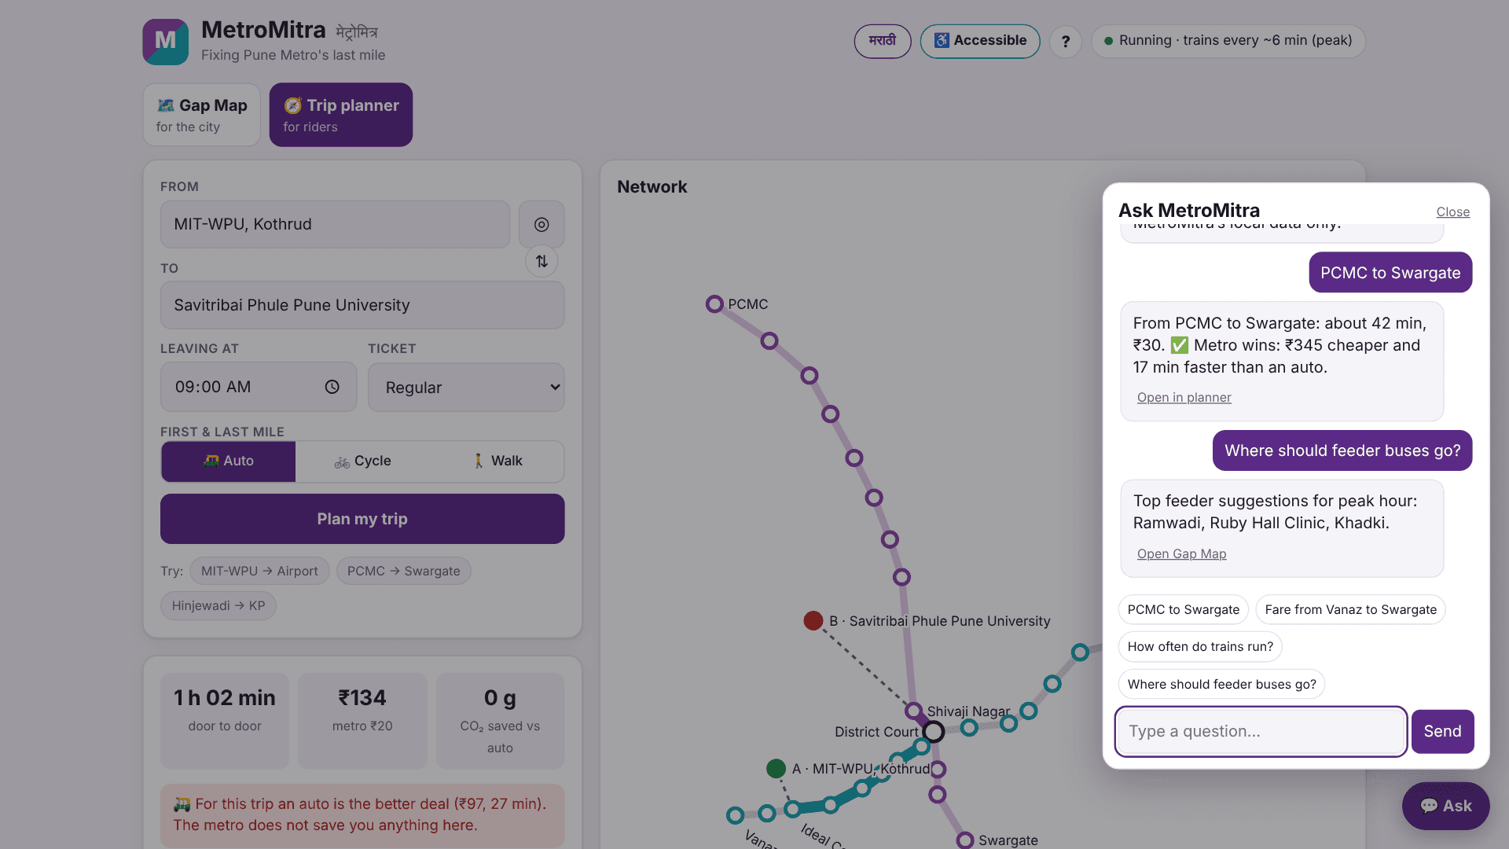Open help question mark button
The width and height of the screenshot is (1509, 849).
pos(1066,42)
